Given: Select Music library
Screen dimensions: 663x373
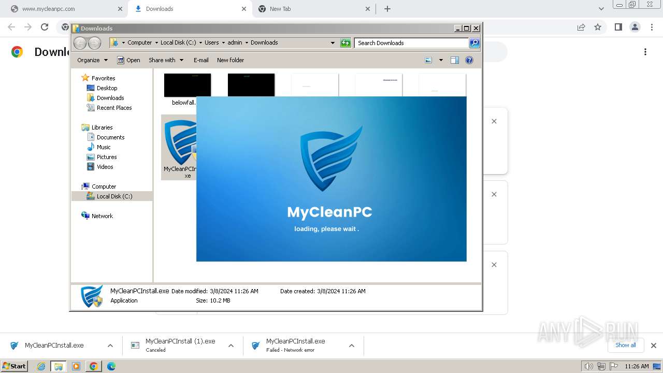Looking at the screenshot, I should (104, 147).
